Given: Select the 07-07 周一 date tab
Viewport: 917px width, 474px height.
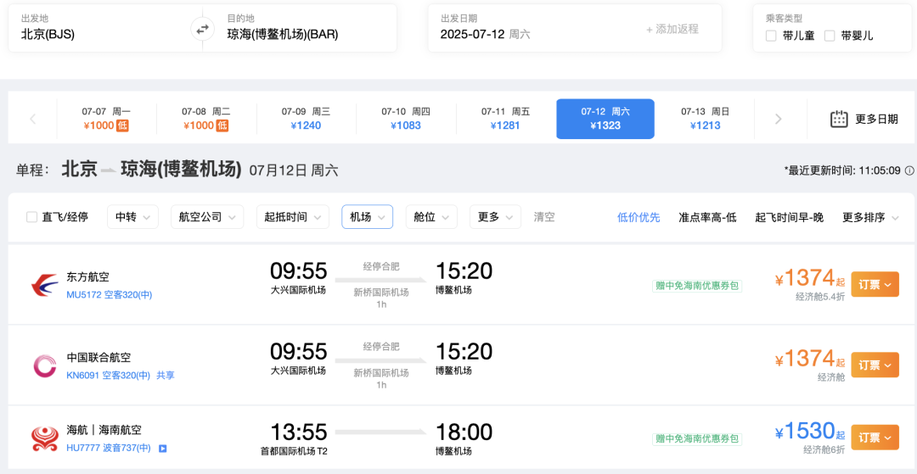Looking at the screenshot, I should point(106,119).
